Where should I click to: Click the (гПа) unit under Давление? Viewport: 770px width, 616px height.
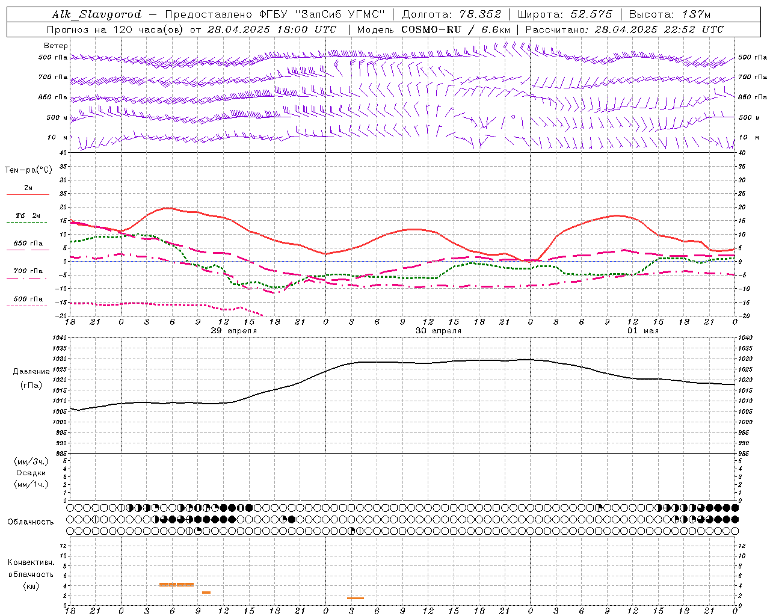pyautogui.click(x=31, y=386)
